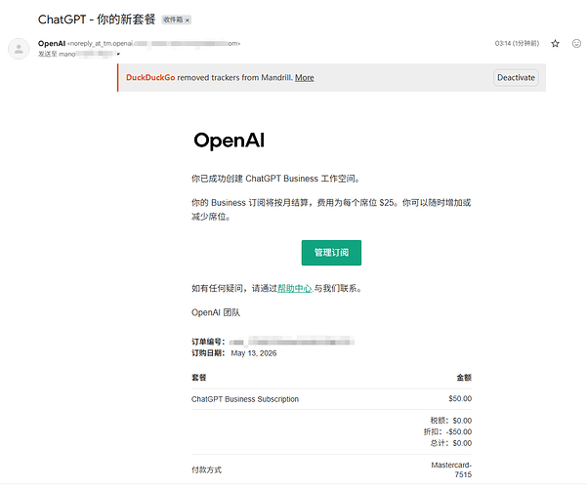Click the 付款方式 label
The image size is (587, 488).
[207, 470]
